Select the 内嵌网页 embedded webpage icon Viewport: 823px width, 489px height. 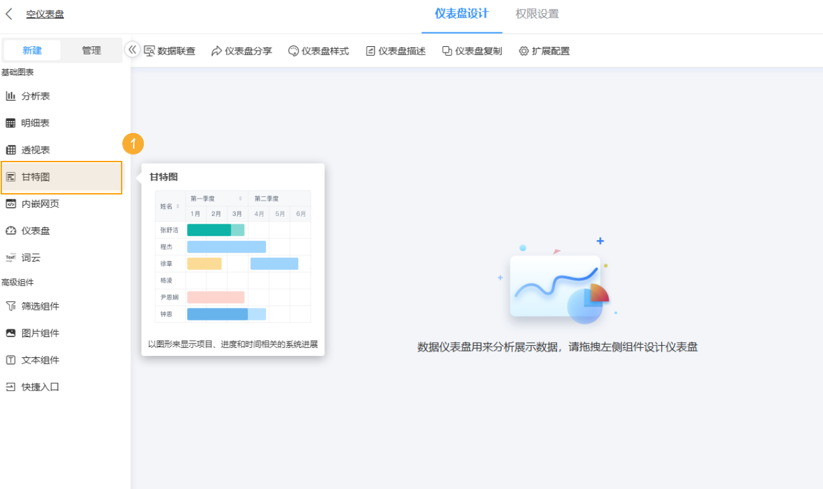point(12,203)
